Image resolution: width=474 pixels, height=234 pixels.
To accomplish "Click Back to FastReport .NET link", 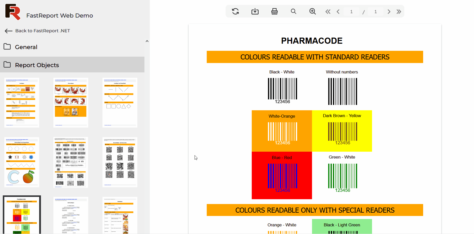I will coord(43,31).
